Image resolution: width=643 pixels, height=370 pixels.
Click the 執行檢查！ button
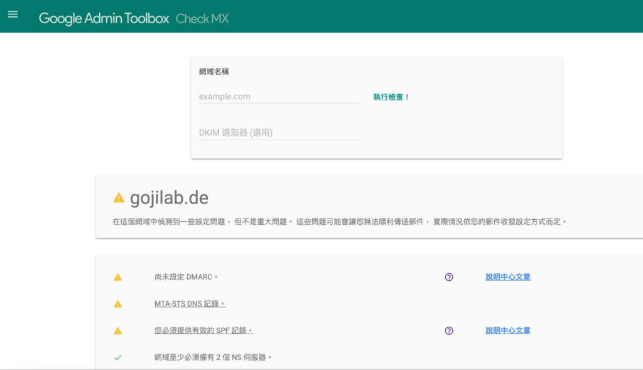[x=391, y=97]
